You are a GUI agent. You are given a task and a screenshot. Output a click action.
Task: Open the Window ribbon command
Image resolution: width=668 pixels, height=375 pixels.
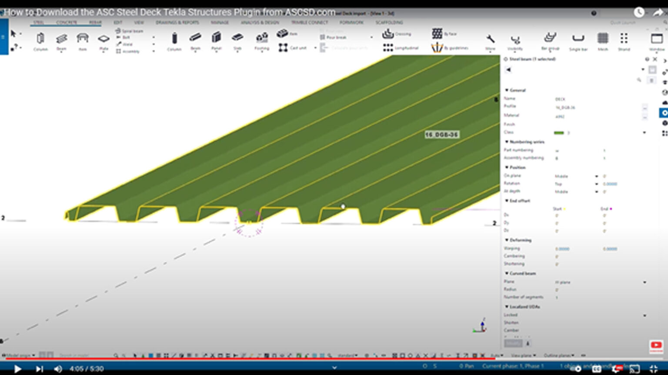657,42
